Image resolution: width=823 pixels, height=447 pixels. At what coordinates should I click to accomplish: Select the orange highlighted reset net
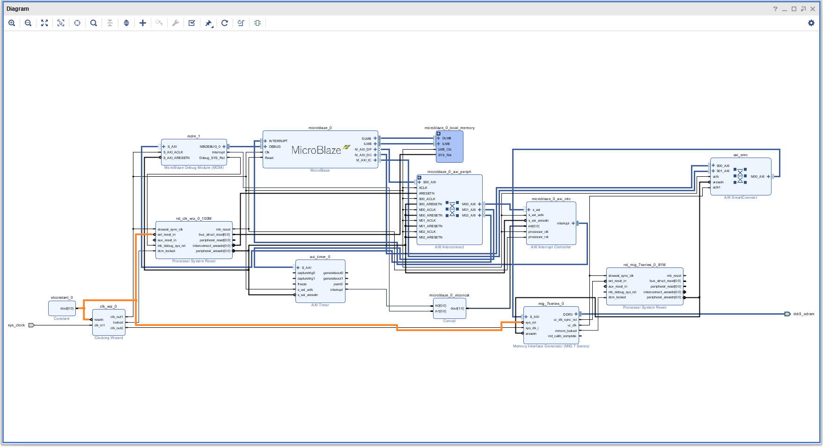[x=281, y=324]
